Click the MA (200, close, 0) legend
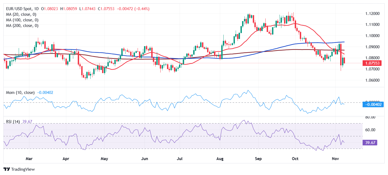This screenshot has height=175, width=388. (x=22, y=26)
